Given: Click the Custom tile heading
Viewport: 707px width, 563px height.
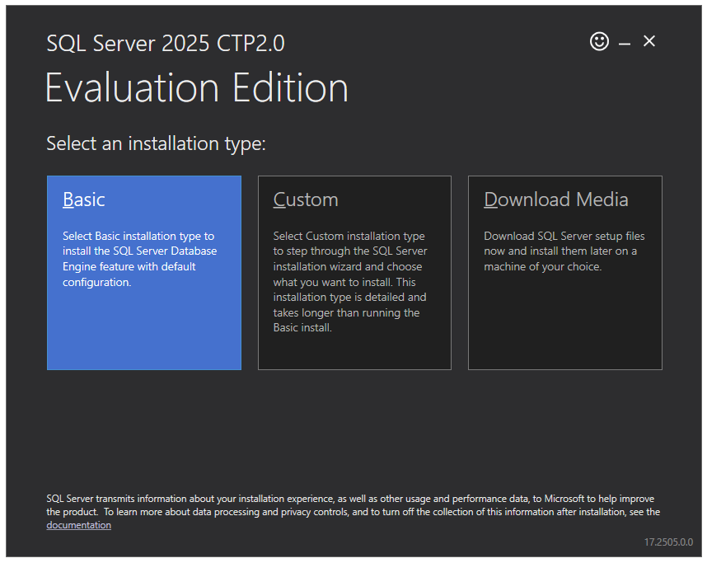Looking at the screenshot, I should click(306, 199).
